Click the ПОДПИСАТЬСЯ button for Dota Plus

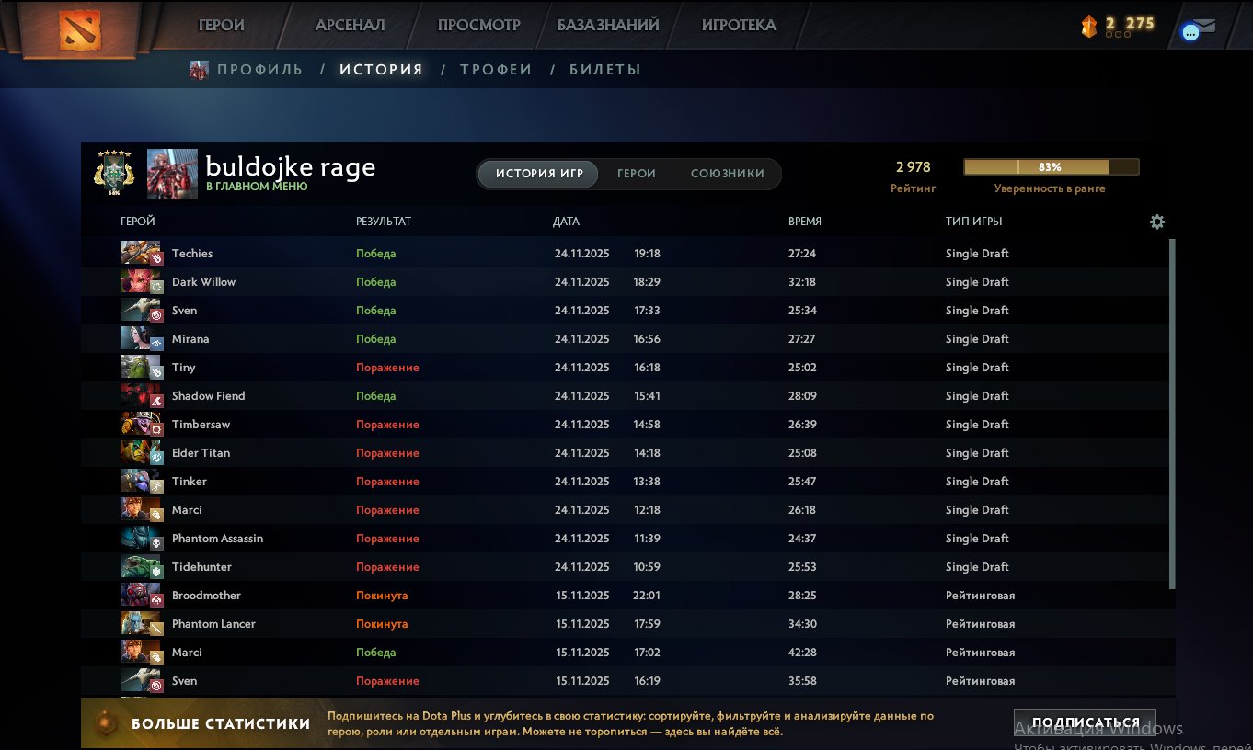1085,722
